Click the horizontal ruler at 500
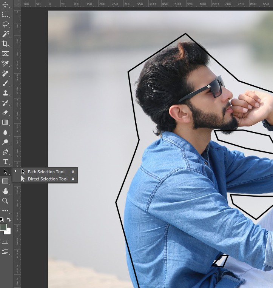The height and width of the screenshot is (288, 273). (177, 4)
